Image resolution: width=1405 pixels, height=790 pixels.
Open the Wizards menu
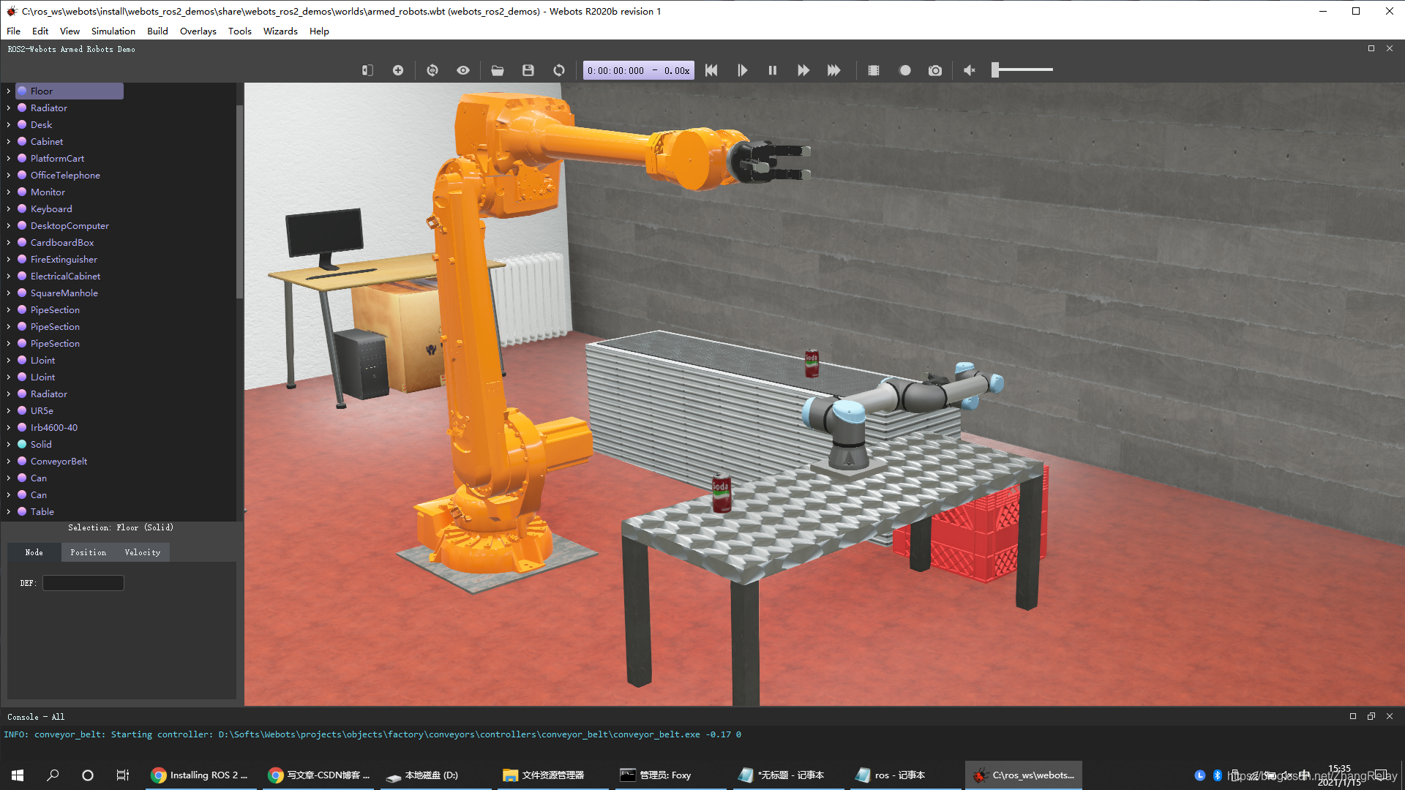coord(280,31)
